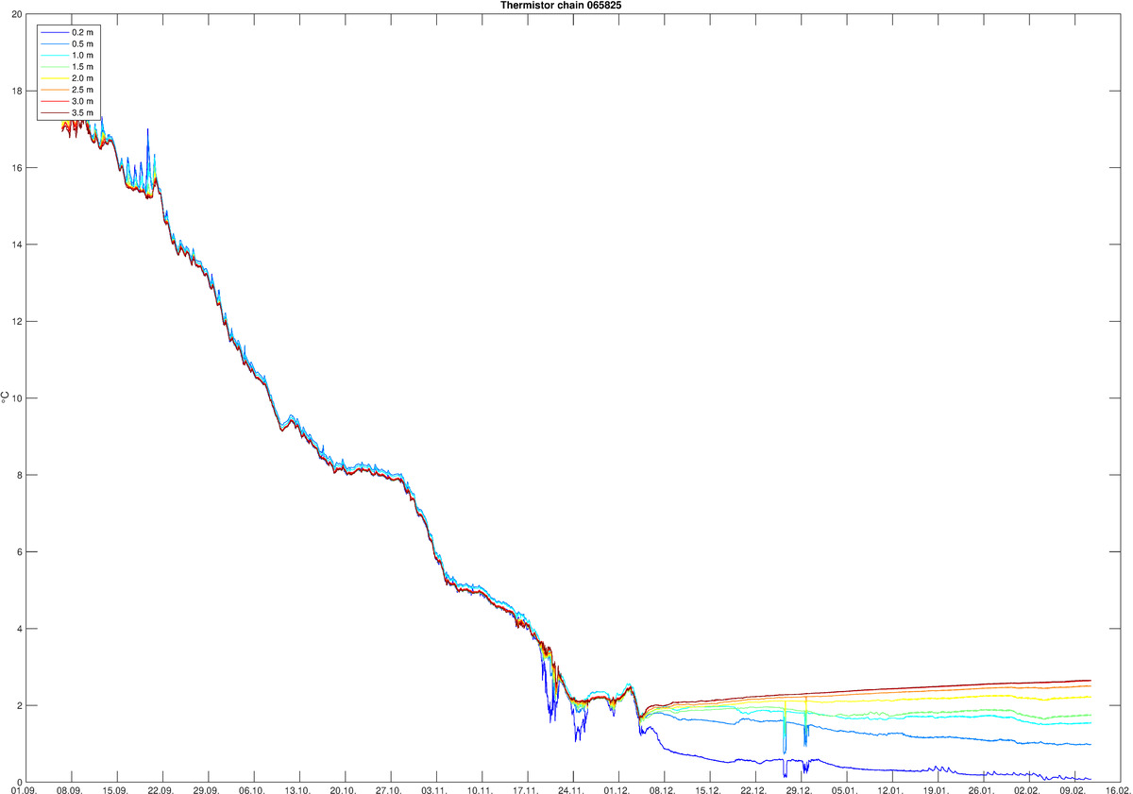Select the "1.0 m" legend entry
The image size is (1133, 794).
(x=68, y=56)
